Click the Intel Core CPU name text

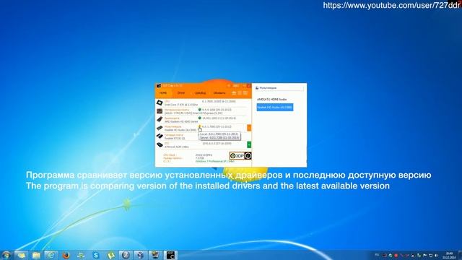tap(181, 105)
